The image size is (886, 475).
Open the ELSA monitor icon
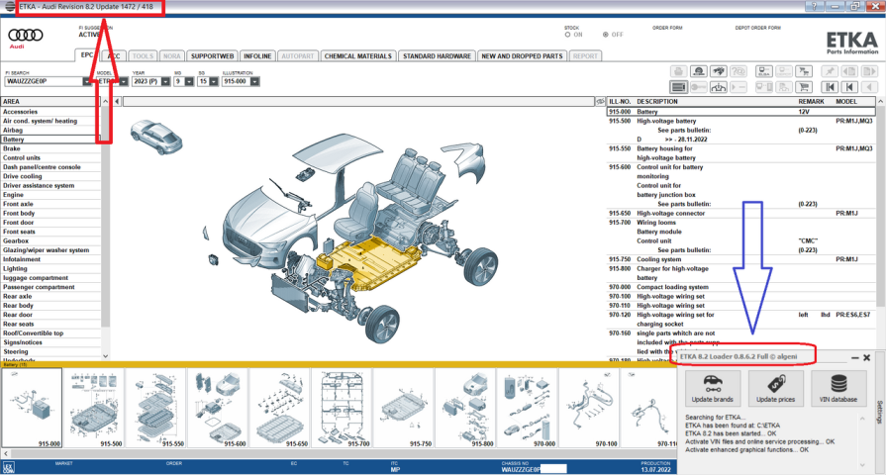[x=764, y=71]
